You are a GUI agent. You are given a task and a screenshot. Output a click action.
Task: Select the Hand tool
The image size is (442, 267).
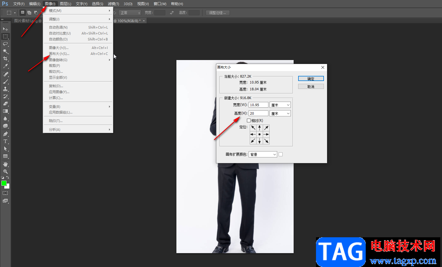pyautogui.click(x=5, y=164)
